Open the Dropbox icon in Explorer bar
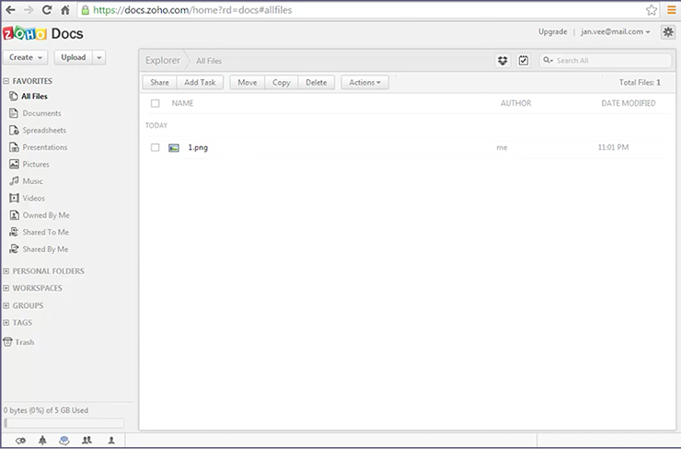Viewport: 681px width, 449px height. click(x=502, y=61)
